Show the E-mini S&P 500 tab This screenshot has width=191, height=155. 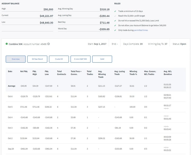pos(81,59)
